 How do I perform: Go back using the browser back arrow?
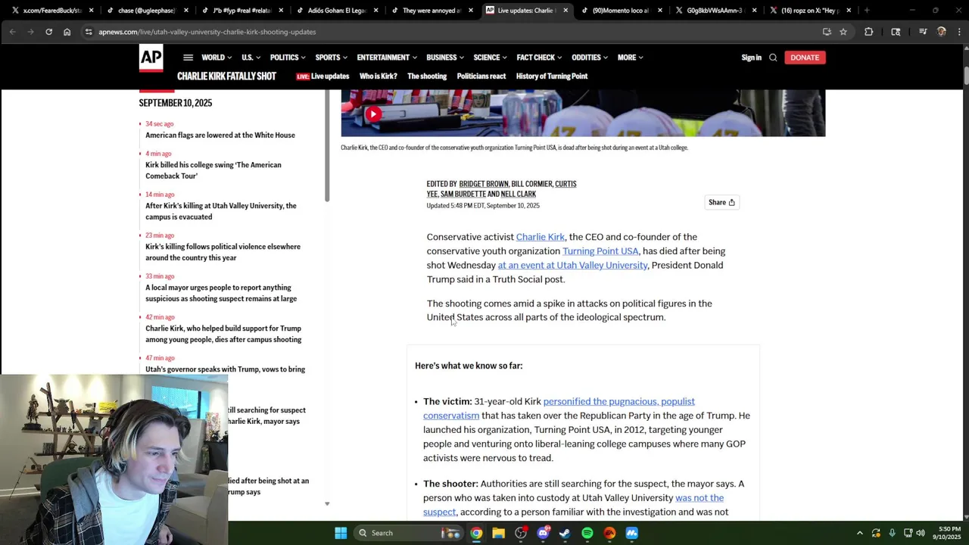pyautogui.click(x=13, y=32)
